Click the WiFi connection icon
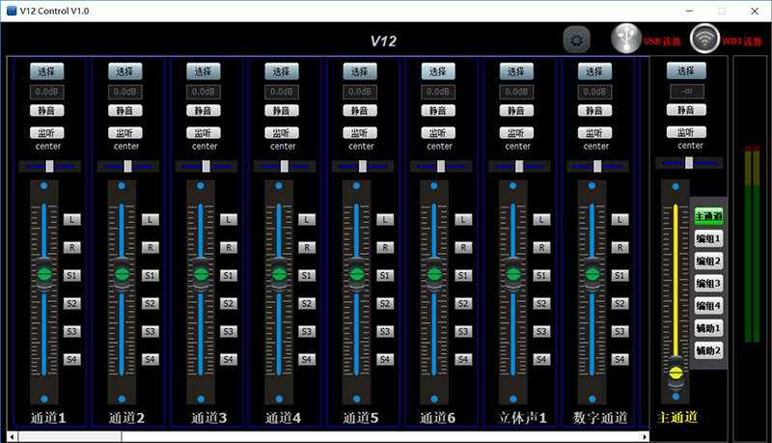The height and width of the screenshot is (443, 772). [x=705, y=40]
